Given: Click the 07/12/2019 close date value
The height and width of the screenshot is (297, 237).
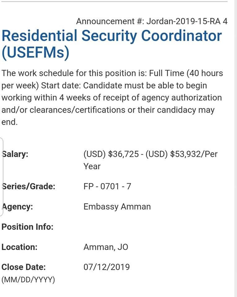Looking at the screenshot, I should pos(107,267).
